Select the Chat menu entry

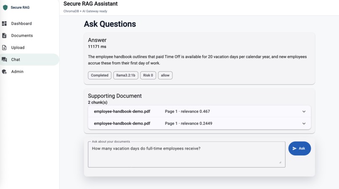pos(29,60)
